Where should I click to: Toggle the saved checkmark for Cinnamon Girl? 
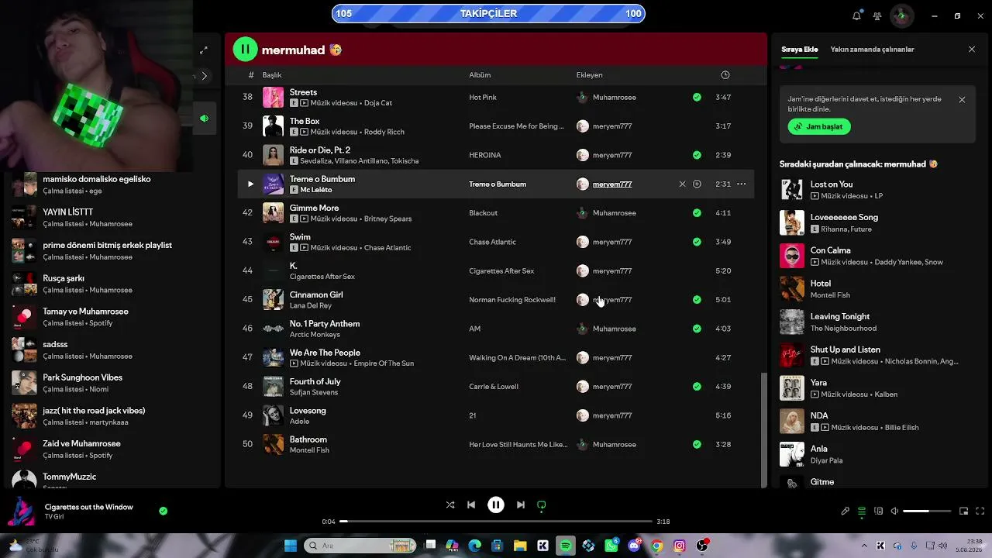coord(697,300)
